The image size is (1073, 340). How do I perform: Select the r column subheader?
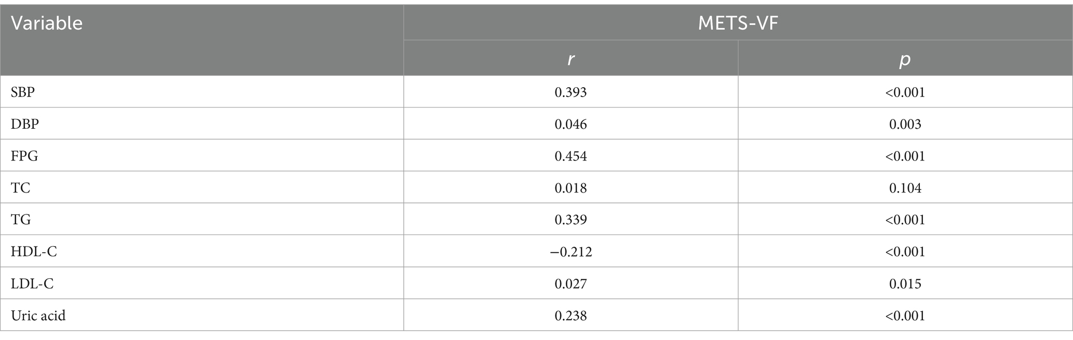[571, 59]
